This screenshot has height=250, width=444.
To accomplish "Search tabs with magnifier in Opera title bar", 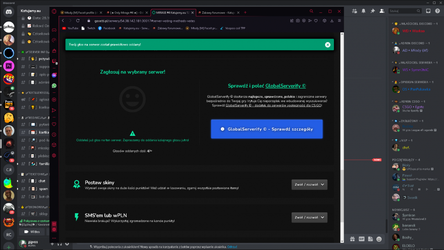I will [311, 12].
